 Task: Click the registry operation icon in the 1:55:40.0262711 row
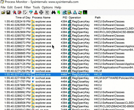coord(70,29)
